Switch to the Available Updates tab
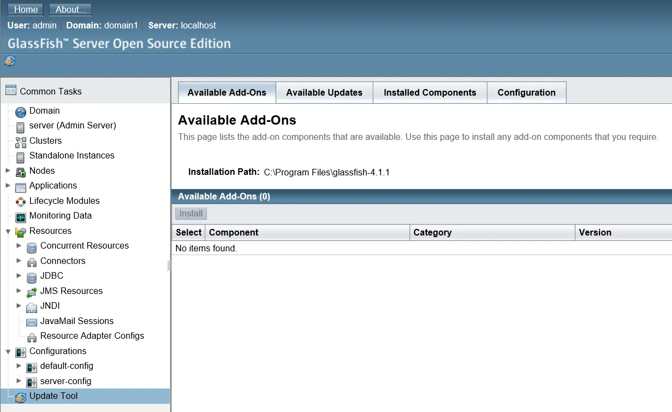This screenshot has height=412, width=672. point(324,92)
